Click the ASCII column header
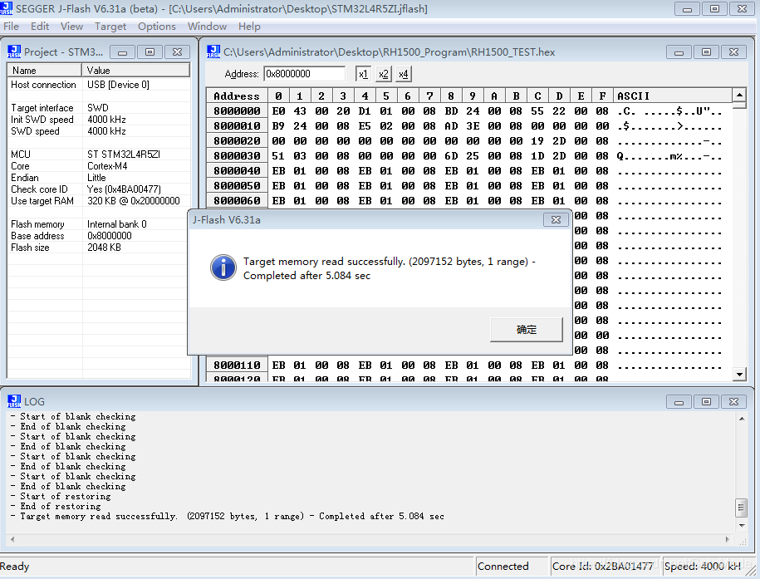 point(672,96)
